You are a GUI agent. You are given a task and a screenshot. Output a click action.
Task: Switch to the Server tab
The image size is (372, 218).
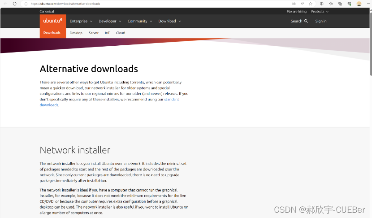94,33
